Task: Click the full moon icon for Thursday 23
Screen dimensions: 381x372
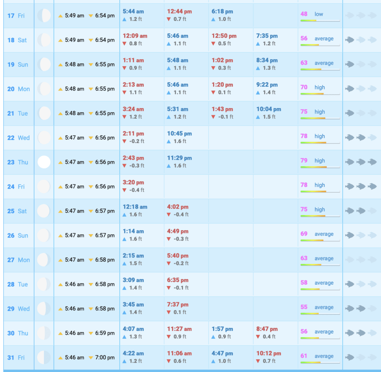Action: click(x=44, y=162)
